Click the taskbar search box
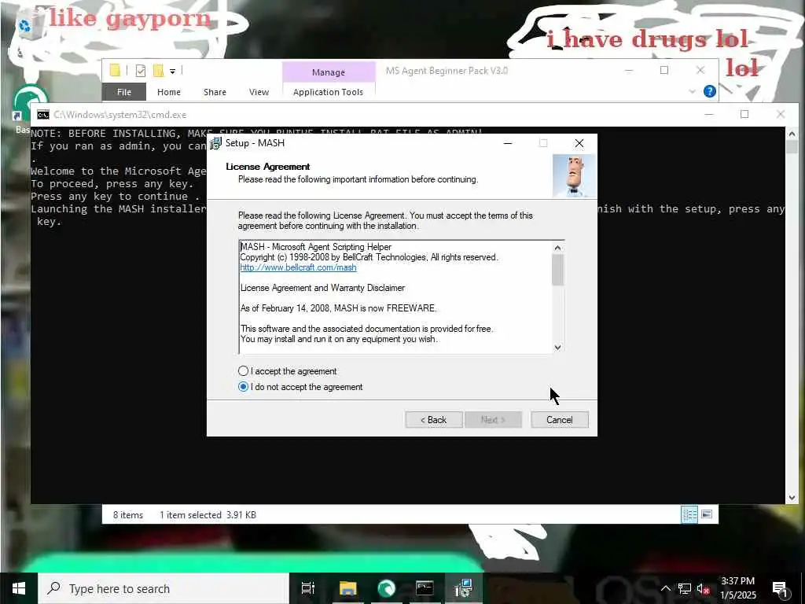The image size is (805, 604). pos(164,588)
